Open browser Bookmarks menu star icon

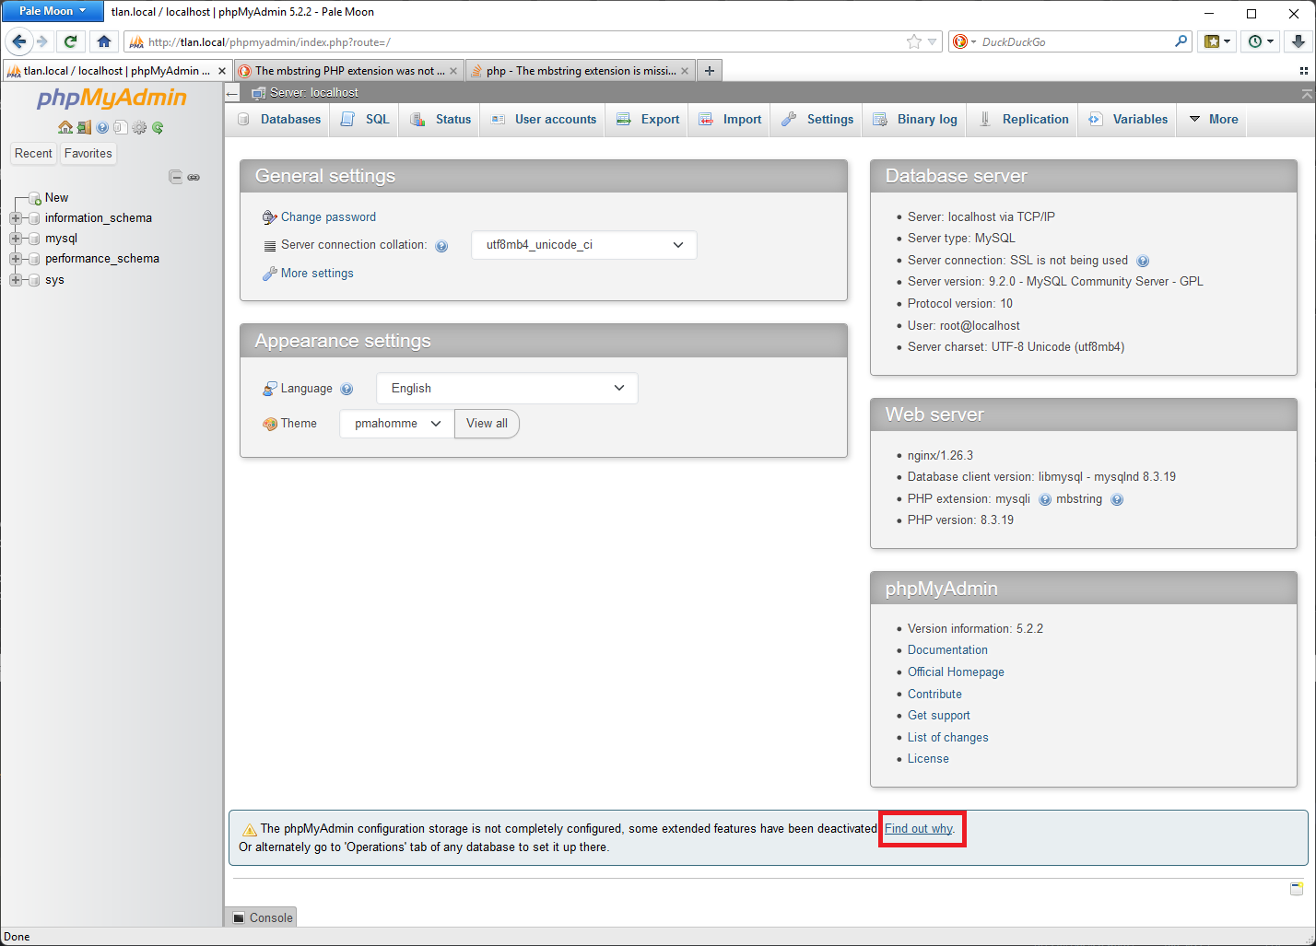pos(1217,41)
